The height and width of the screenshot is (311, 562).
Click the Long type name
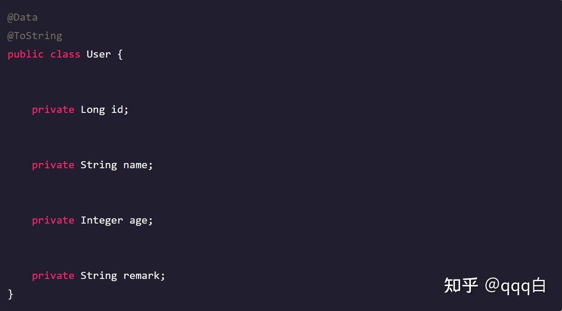coord(92,110)
